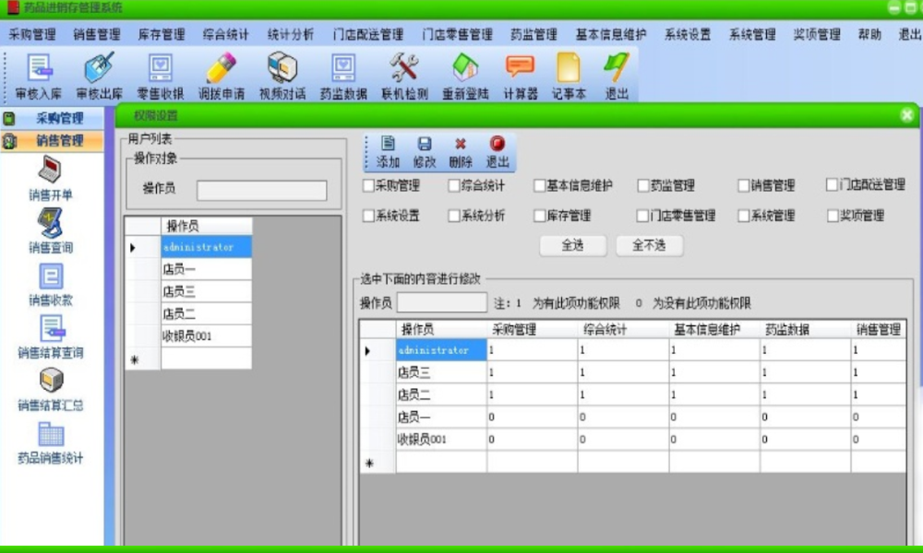This screenshot has height=553, width=923.
Task: Click the 基本信息维护 column header in table
Action: [714, 329]
